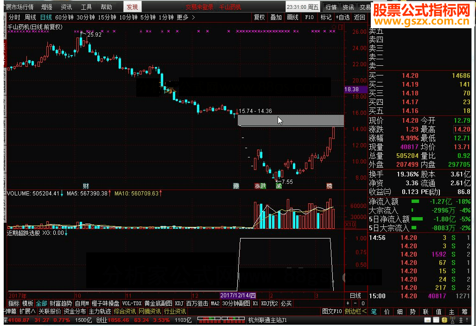476x326 pixels.
Task: Open the 增强 menu
Action: (x=46, y=7)
